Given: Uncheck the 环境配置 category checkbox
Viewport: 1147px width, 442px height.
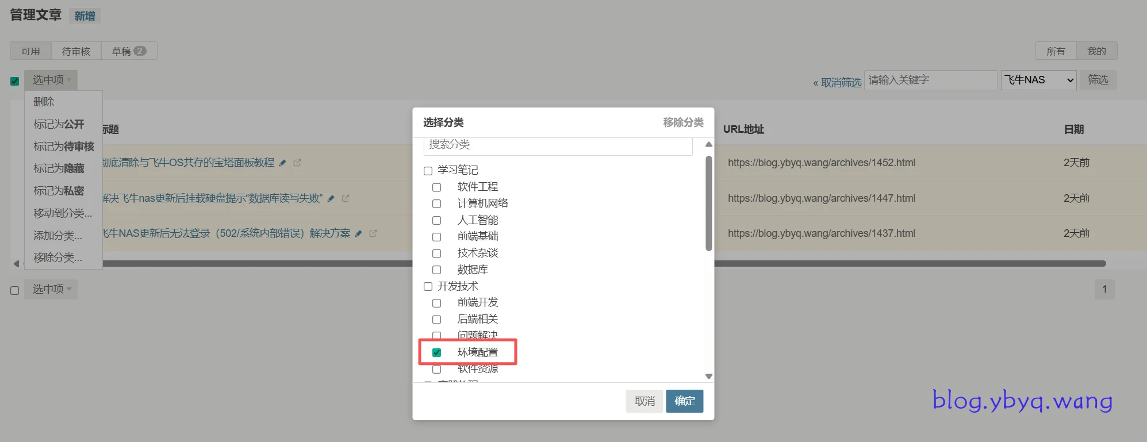Looking at the screenshot, I should (x=437, y=352).
